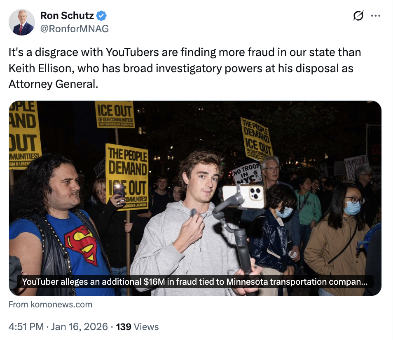Click THE PEOPLE DEMAND center sign

(127, 176)
